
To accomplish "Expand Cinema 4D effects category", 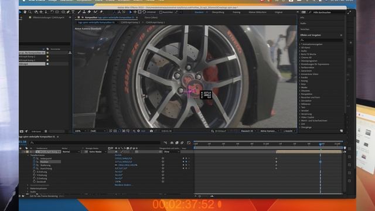I will (x=300, y=57).
